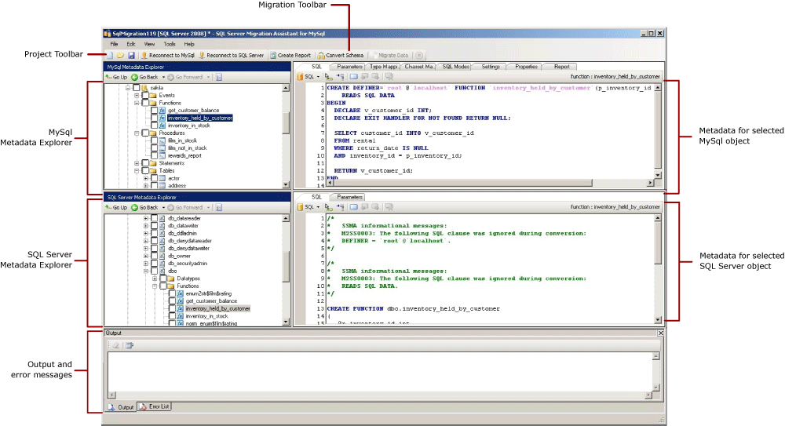Collapse the Procedures folder in MySql tree
Image resolution: width=785 pixels, height=426 pixels.
[x=136, y=133]
